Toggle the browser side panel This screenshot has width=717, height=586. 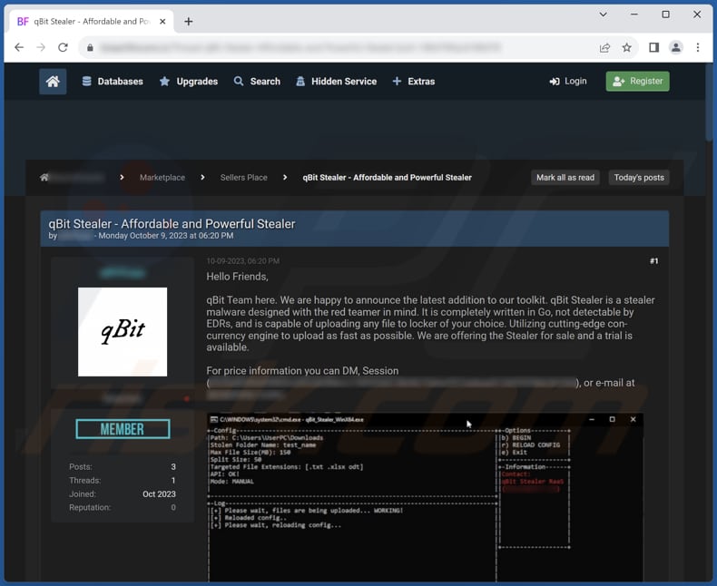tap(653, 47)
